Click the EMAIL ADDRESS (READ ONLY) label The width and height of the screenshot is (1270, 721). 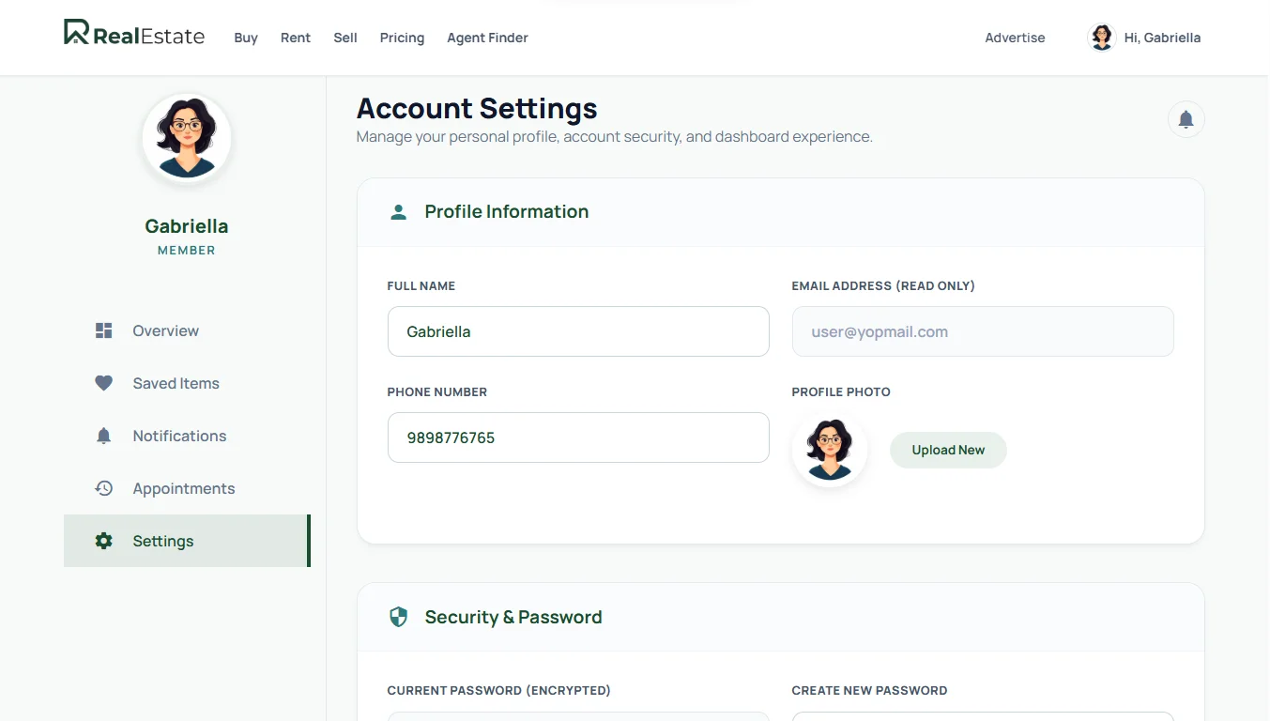click(883, 286)
